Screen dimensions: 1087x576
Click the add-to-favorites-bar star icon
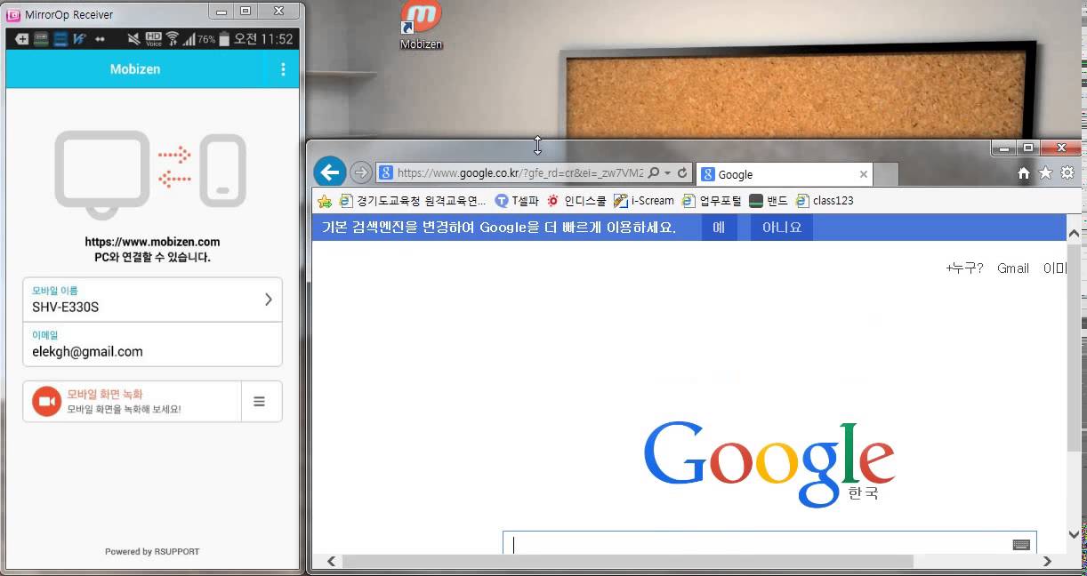point(325,201)
